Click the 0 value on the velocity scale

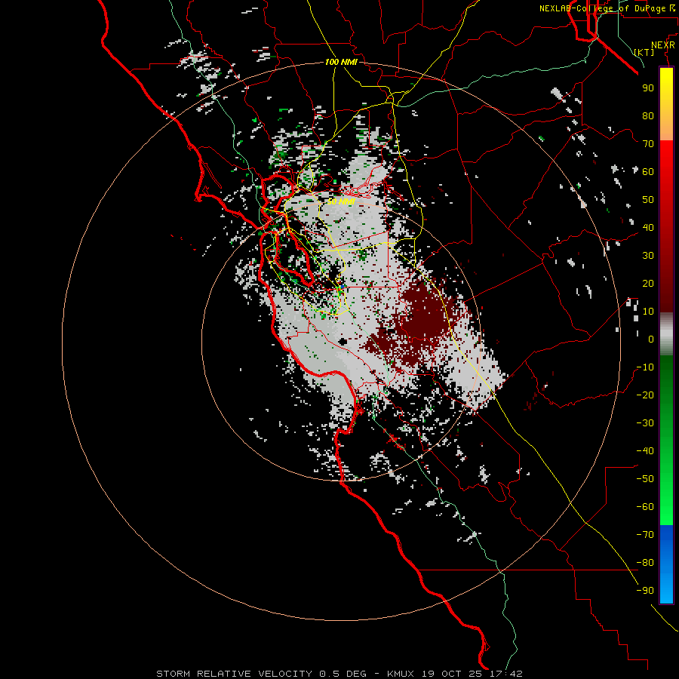tap(651, 339)
